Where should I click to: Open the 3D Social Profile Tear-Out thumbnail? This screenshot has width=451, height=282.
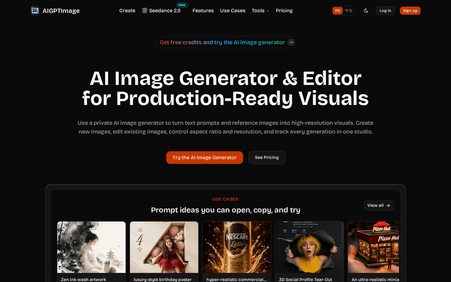(x=309, y=247)
